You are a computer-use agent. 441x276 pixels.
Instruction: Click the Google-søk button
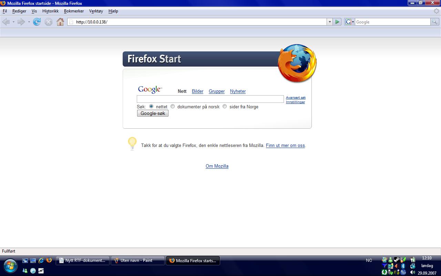pos(153,113)
